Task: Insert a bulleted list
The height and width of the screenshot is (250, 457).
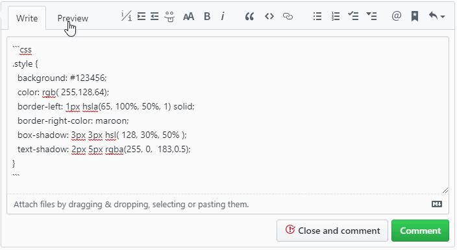Action: 317,16
